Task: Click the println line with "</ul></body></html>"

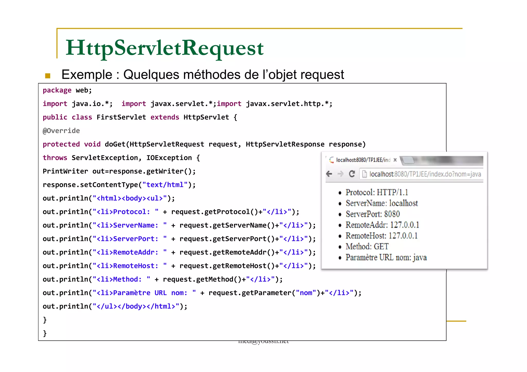Action: [115, 306]
